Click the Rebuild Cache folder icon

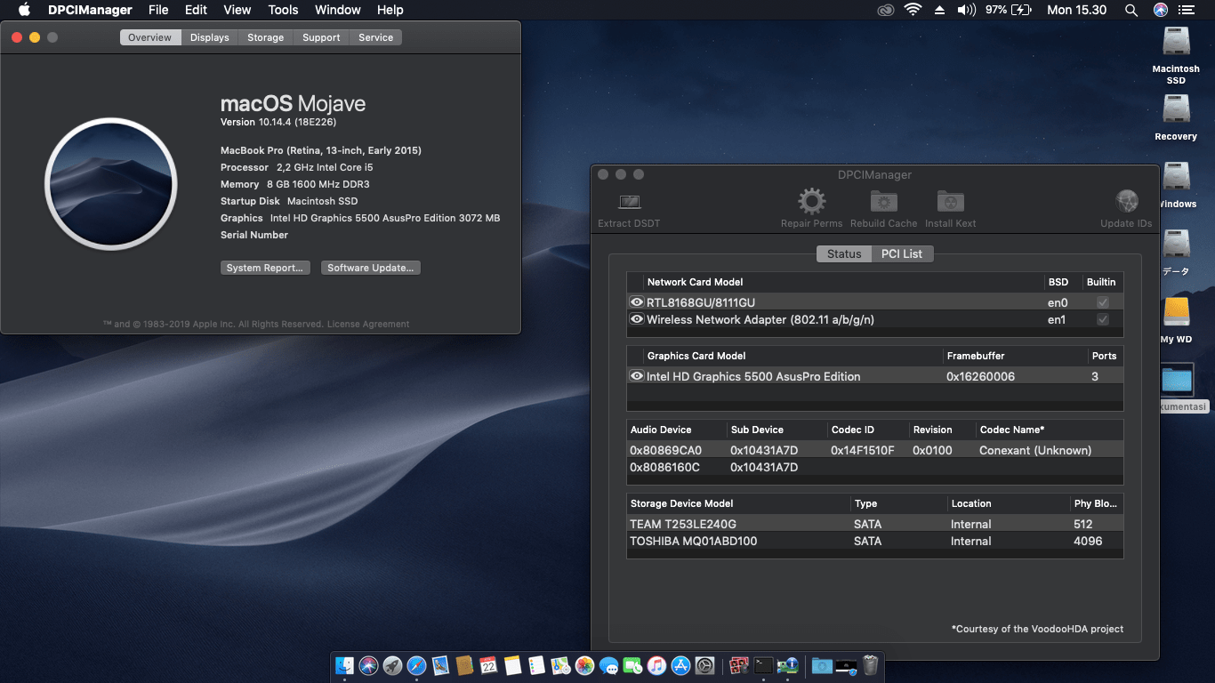883,202
